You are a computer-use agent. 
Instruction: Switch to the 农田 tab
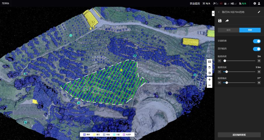point(228,30)
